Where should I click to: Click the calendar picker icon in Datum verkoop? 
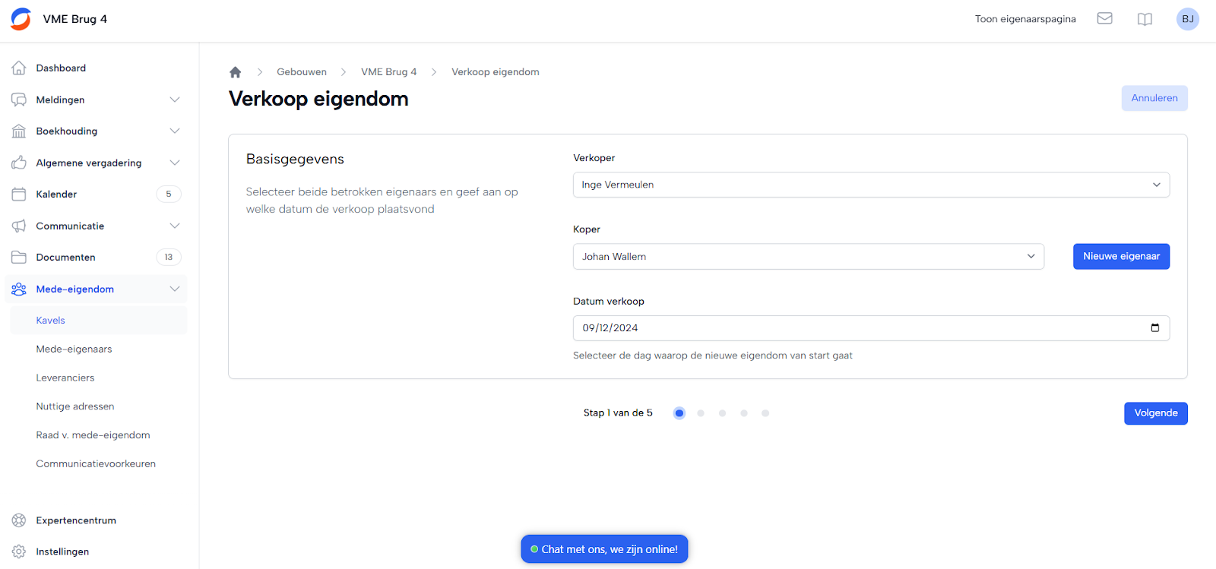[1154, 328]
